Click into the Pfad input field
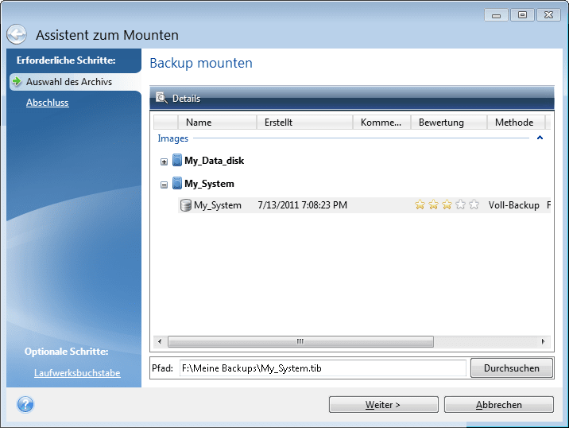The image size is (569, 428). [x=322, y=368]
